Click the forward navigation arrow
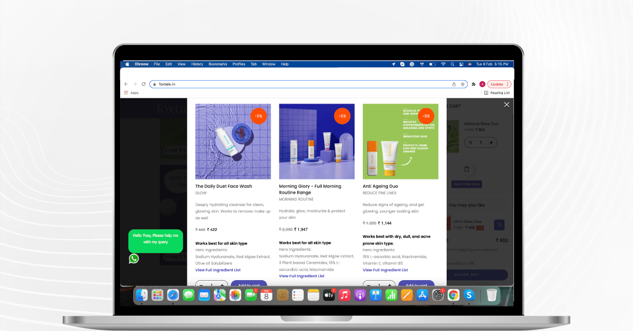 point(135,84)
